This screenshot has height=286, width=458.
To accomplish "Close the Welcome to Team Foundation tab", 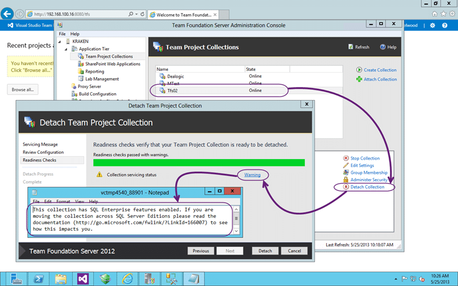I will coord(215,15).
